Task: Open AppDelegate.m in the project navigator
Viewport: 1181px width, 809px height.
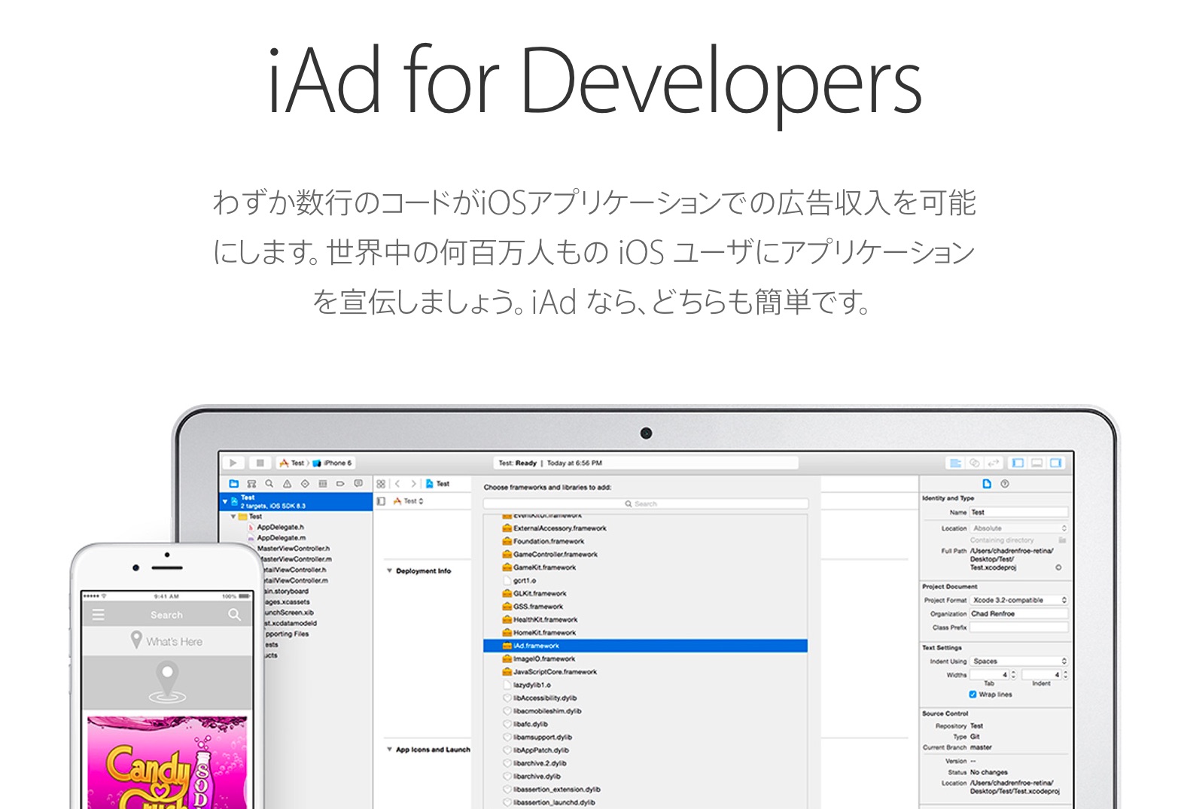Action: 281,538
